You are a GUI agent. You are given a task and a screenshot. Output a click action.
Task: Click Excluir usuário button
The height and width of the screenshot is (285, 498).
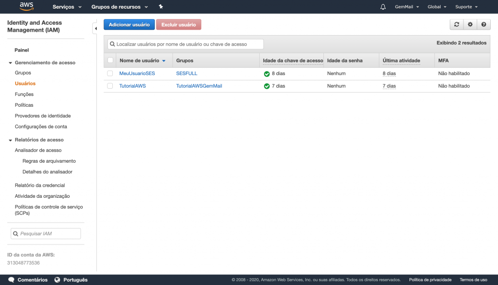[178, 24]
